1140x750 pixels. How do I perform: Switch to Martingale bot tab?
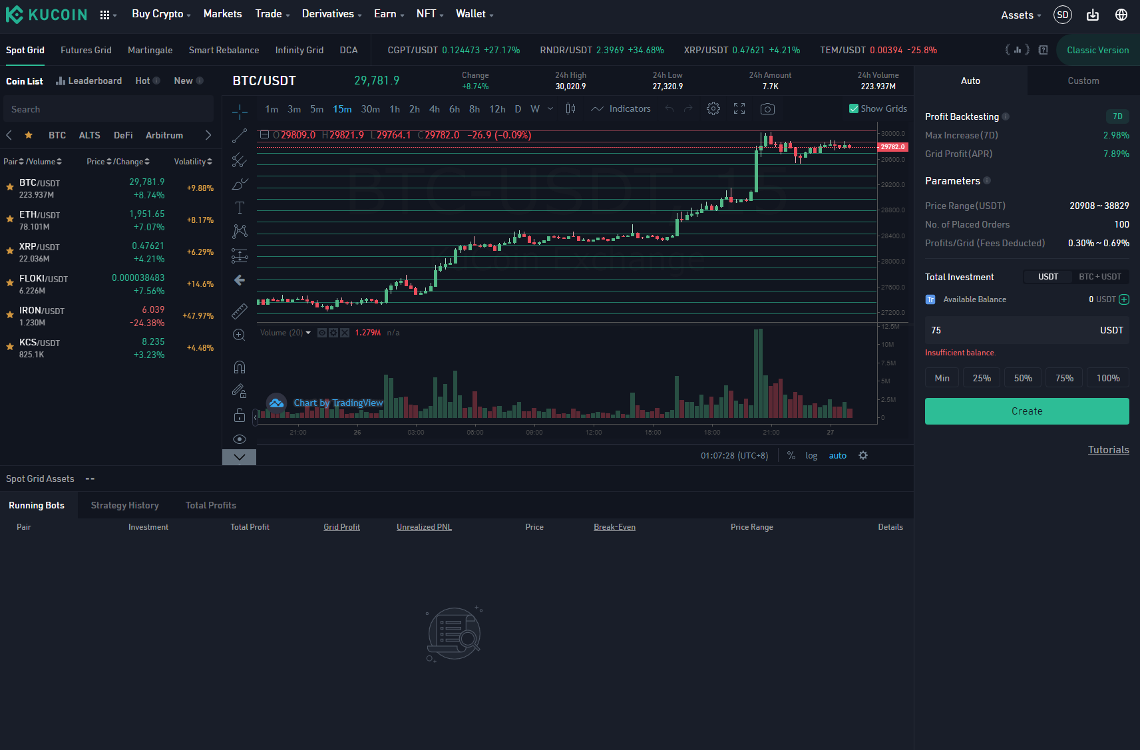point(150,50)
